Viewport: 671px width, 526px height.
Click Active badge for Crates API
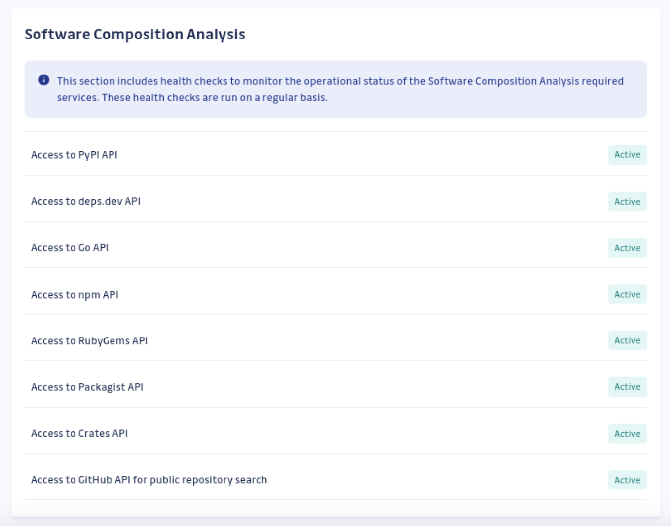point(627,434)
